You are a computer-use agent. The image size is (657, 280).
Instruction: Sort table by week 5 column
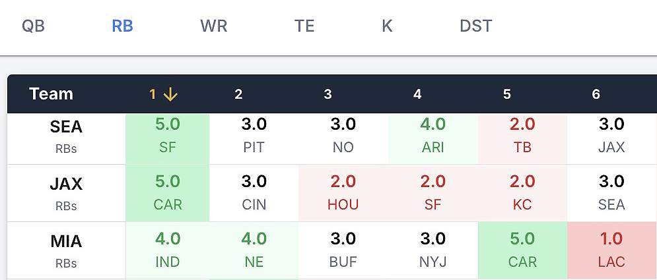(x=506, y=94)
